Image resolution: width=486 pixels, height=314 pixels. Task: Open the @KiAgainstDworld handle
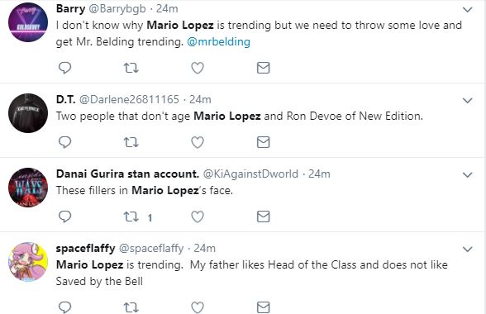click(x=250, y=174)
